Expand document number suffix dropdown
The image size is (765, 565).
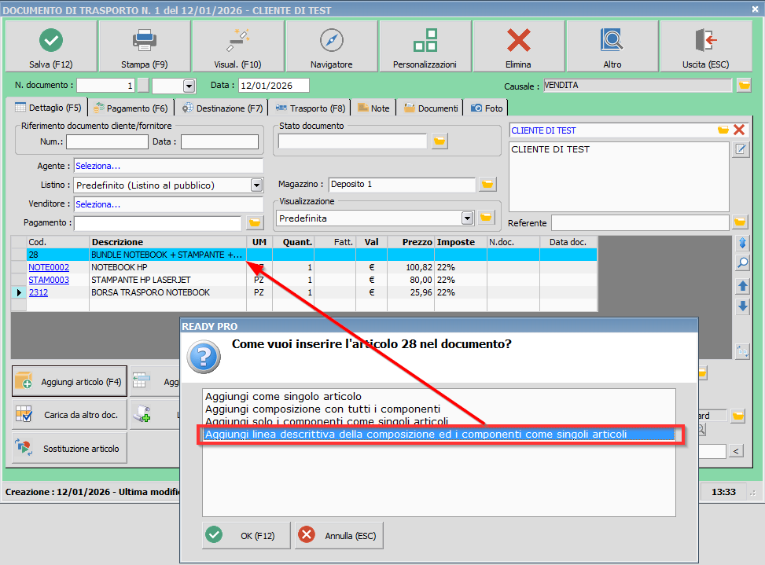(x=189, y=86)
